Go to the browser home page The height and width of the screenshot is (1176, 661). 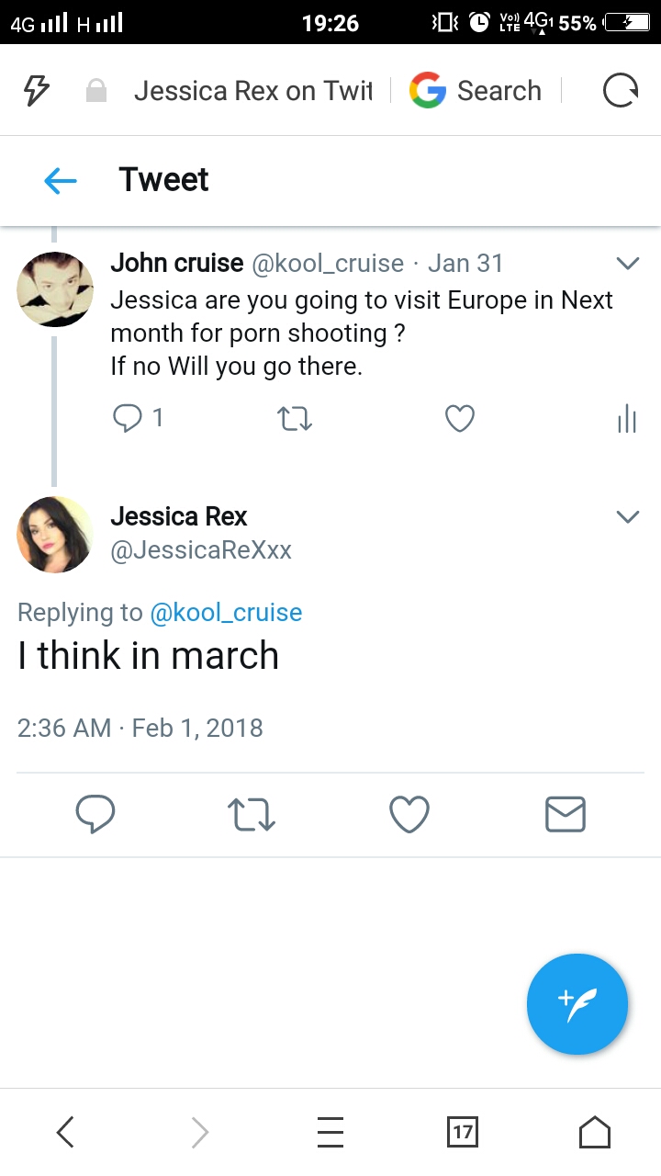click(x=595, y=1132)
